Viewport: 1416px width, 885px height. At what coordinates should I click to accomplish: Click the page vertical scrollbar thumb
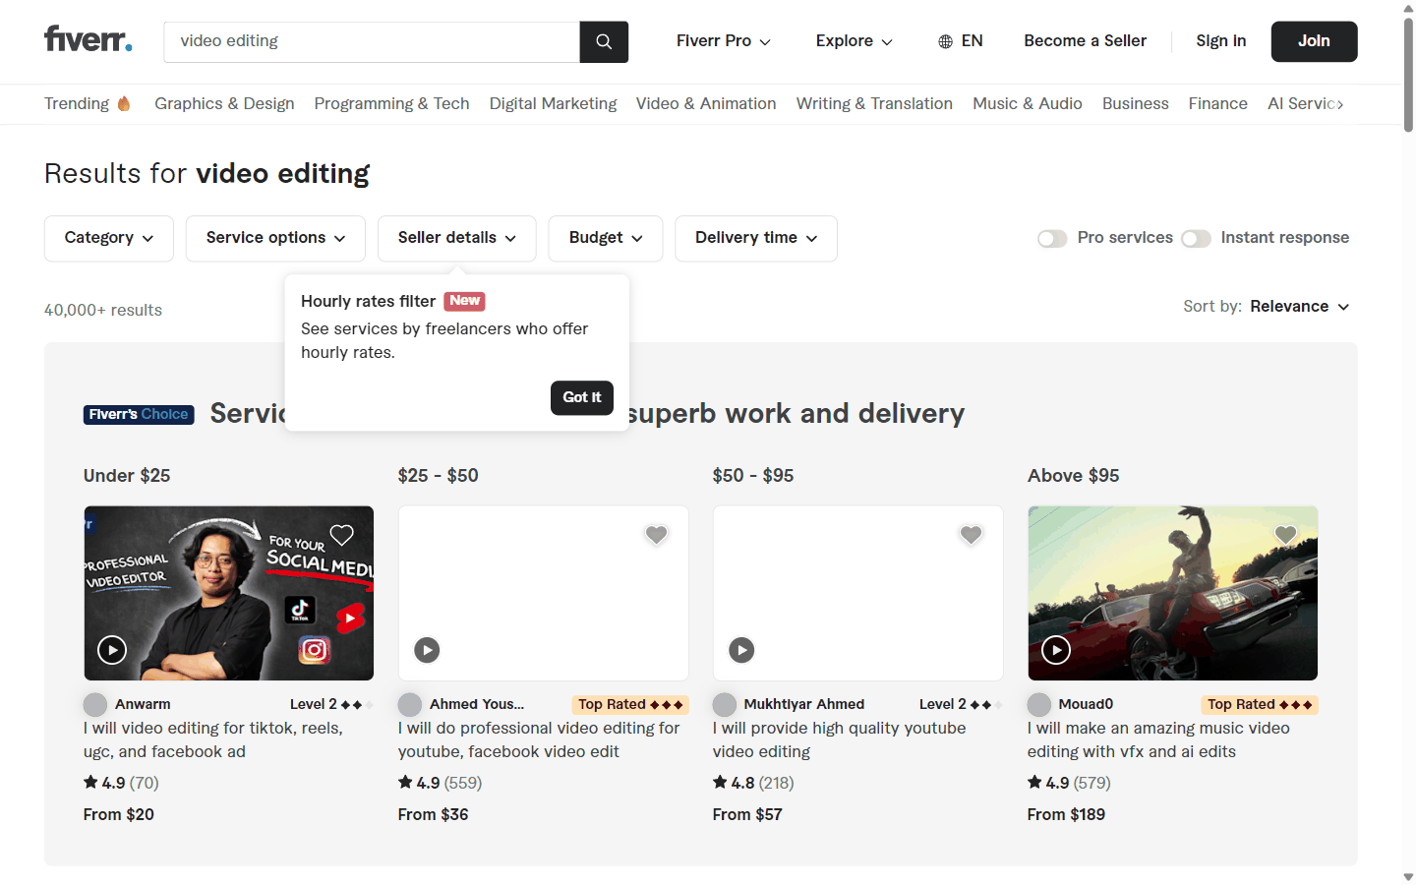(1408, 74)
